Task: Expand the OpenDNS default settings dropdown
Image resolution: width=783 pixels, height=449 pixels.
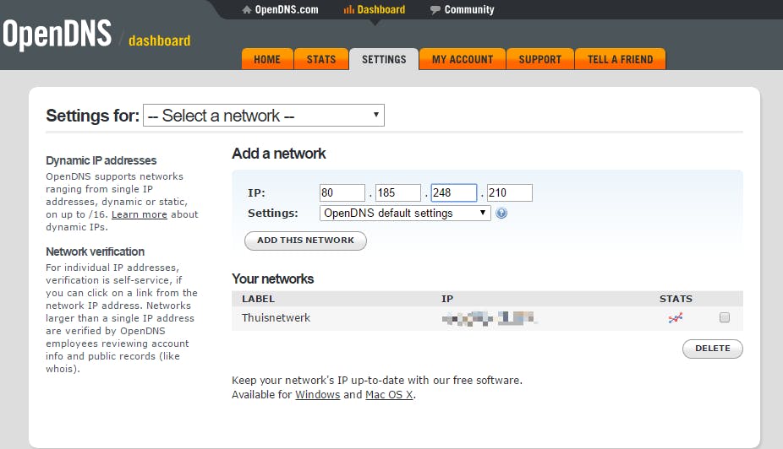Action: pyautogui.click(x=405, y=214)
